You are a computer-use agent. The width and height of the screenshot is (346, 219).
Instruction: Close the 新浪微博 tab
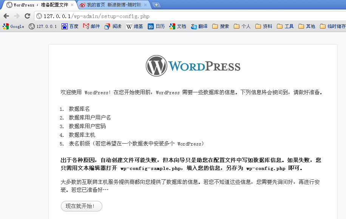145,5
